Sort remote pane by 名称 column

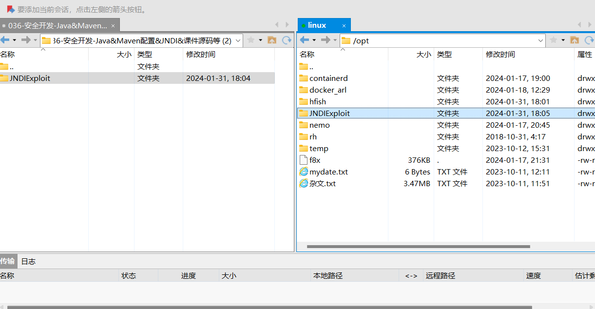[342, 54]
